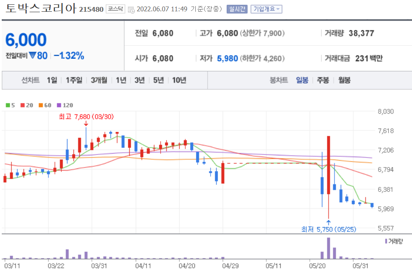Click the tallest volume bar
Viewport: 412px width, 275px height.
click(x=328, y=248)
